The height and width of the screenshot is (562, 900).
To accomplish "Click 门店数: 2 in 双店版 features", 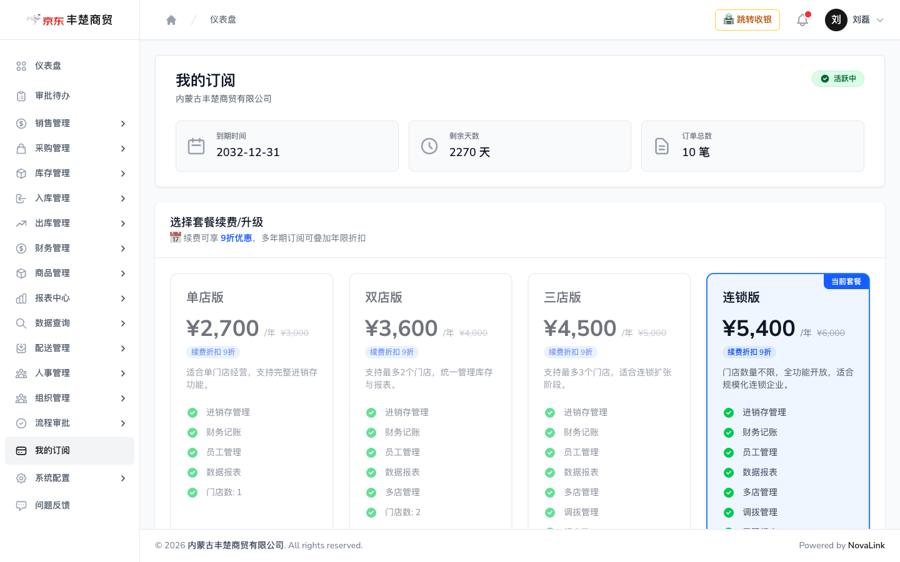I will point(402,513).
